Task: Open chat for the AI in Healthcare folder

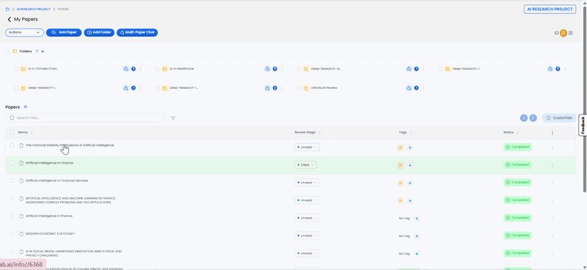Action: (x=267, y=69)
